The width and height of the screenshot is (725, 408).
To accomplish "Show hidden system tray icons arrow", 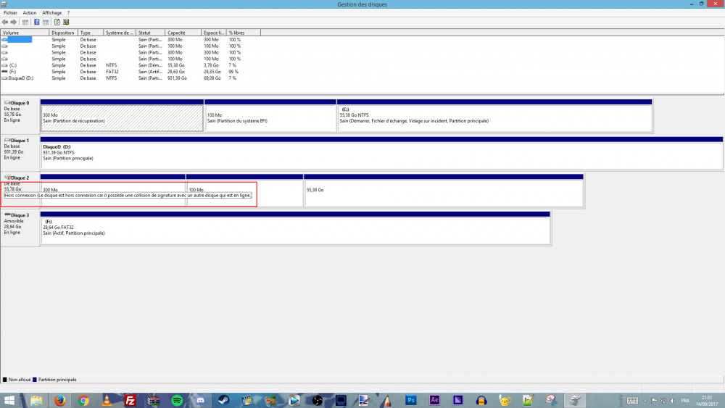I will pos(645,401).
